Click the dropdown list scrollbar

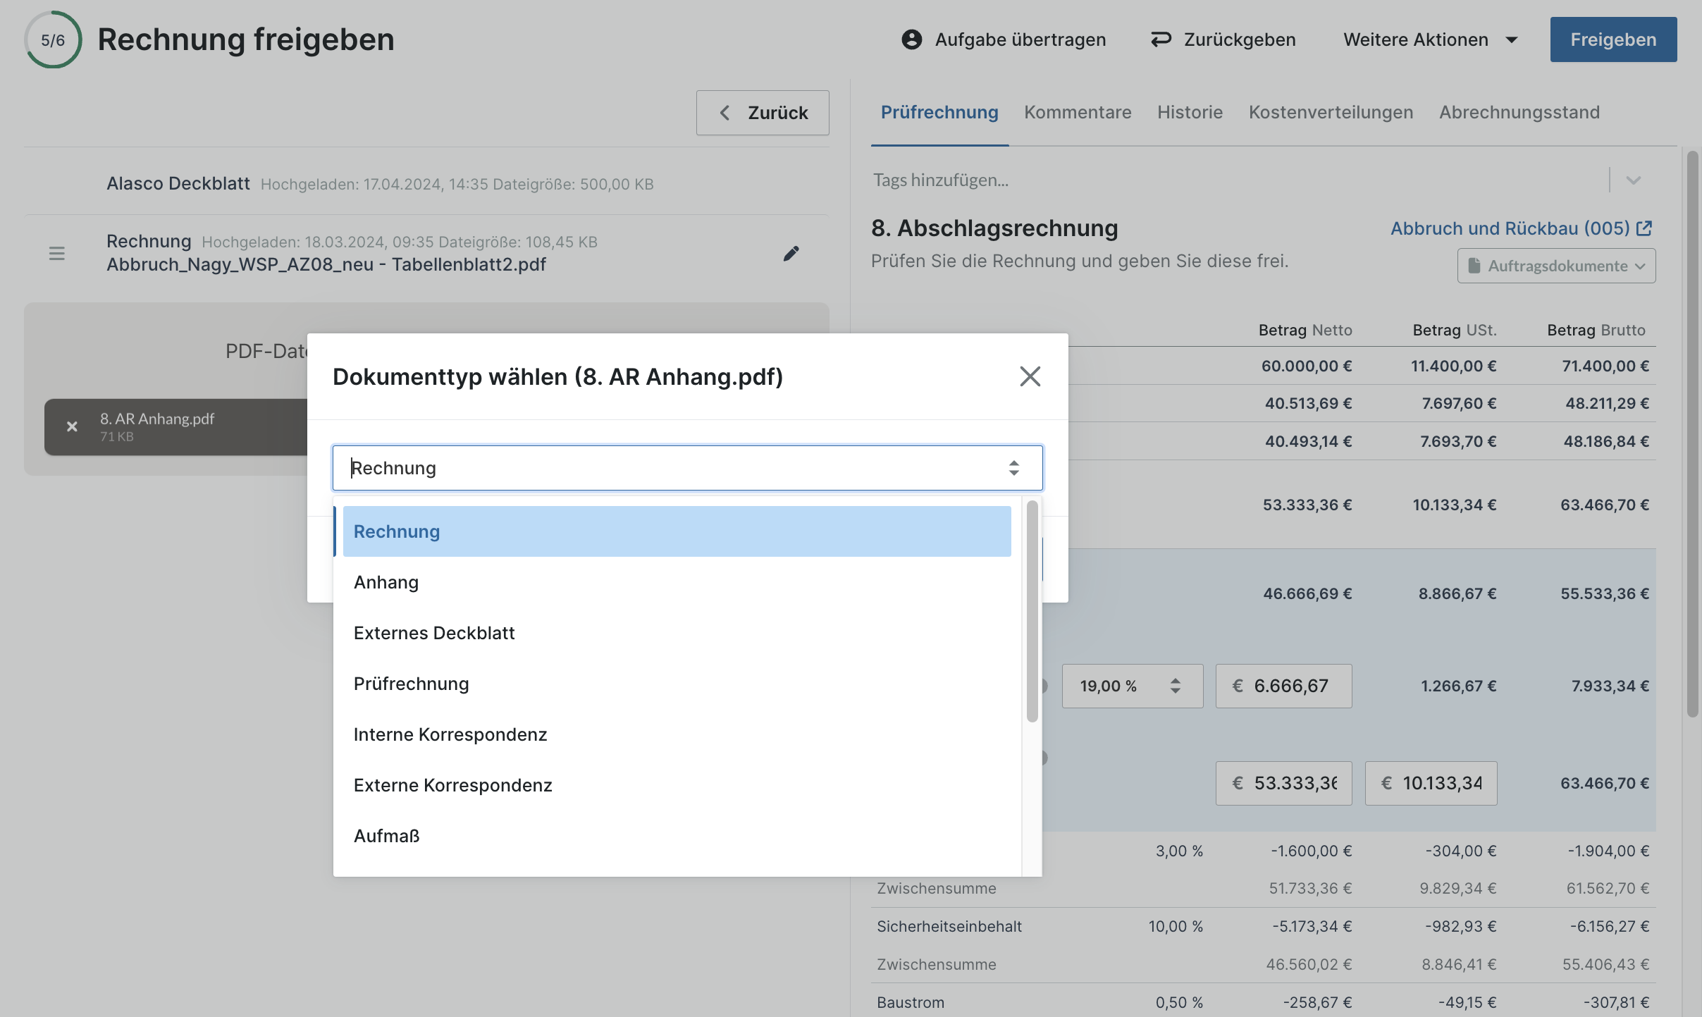tap(1032, 612)
